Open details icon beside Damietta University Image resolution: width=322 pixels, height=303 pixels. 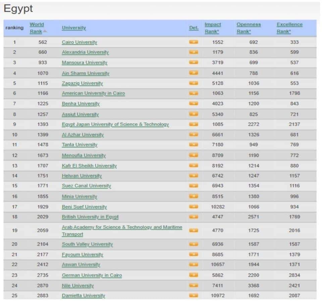pyautogui.click(x=194, y=296)
